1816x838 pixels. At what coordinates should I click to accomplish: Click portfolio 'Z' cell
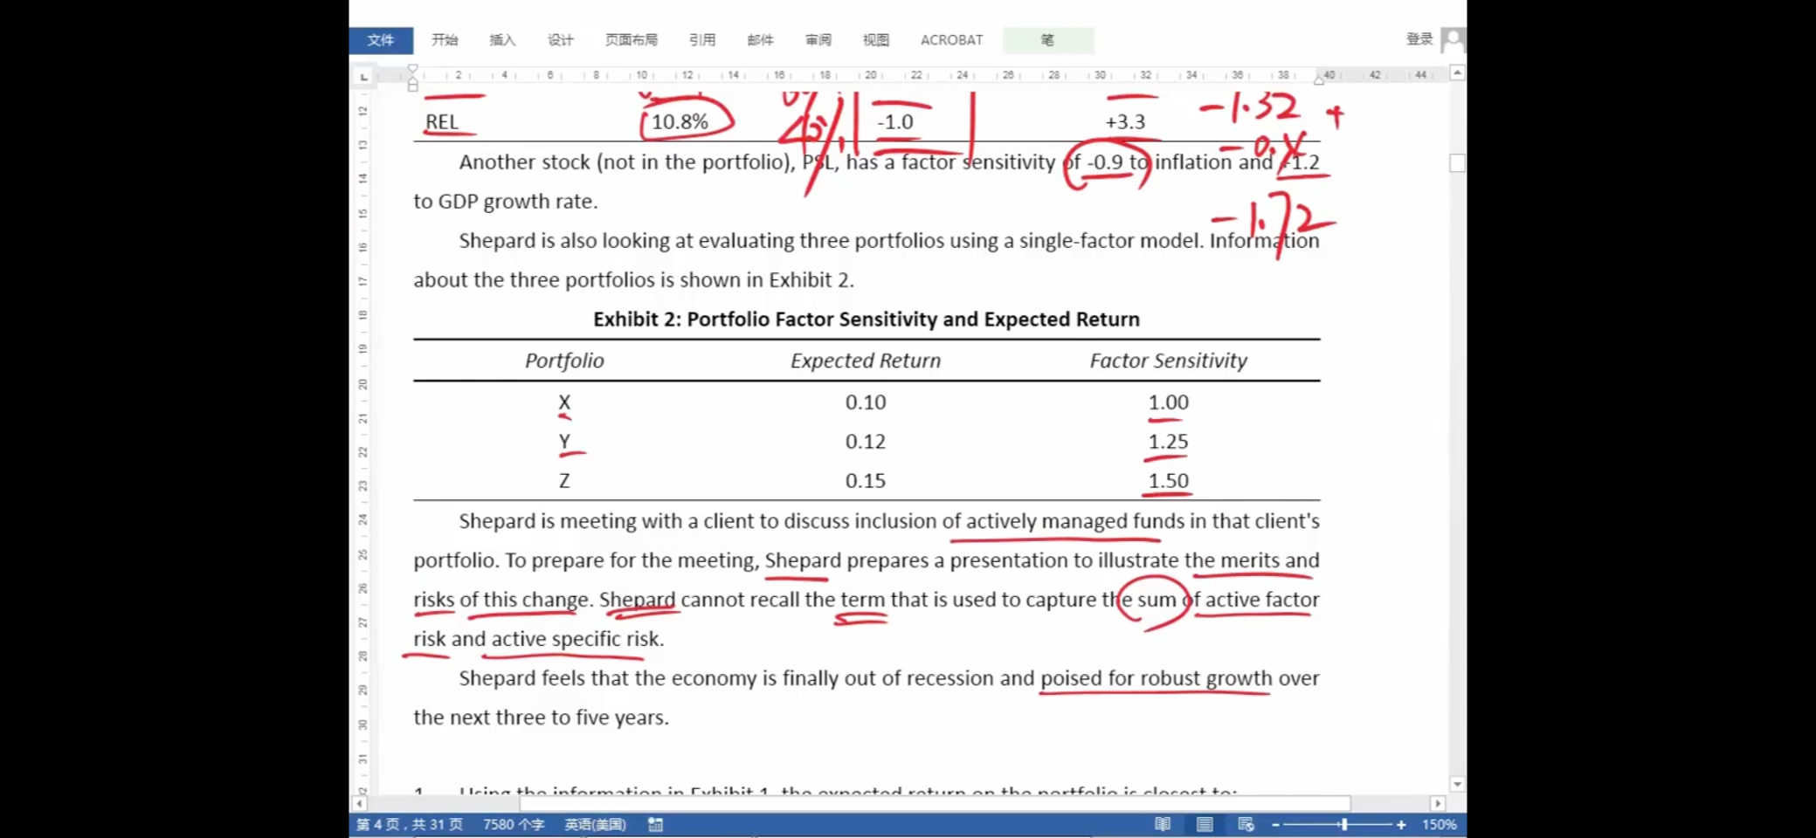tap(564, 481)
